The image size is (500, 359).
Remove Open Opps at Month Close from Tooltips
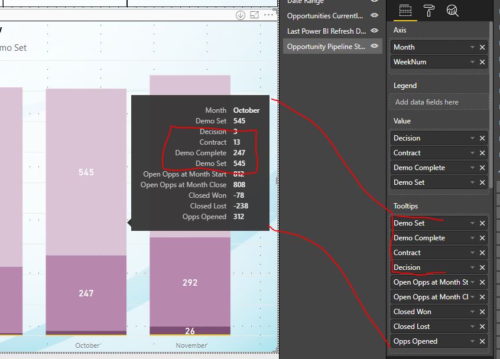coord(482,297)
